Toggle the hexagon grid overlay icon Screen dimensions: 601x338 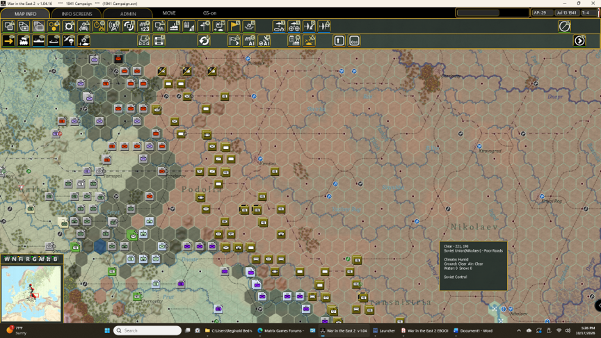tap(54, 26)
